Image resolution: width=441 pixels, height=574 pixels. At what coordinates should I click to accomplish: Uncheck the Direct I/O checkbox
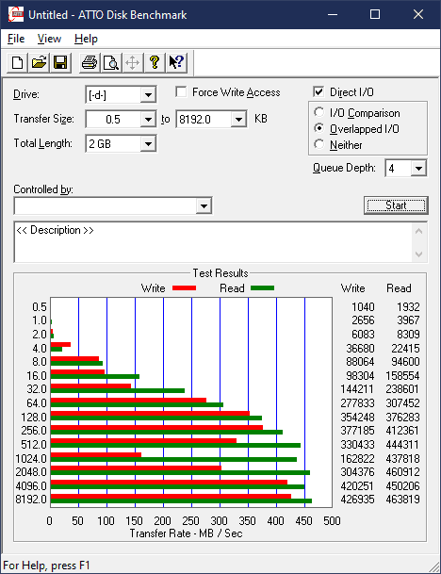[318, 91]
